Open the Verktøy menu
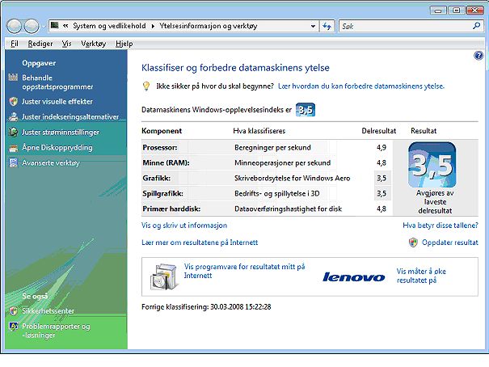The image size is (489, 367). (93, 44)
